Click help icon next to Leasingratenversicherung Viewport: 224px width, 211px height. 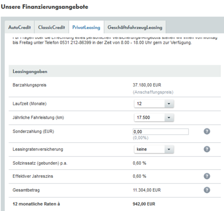pyautogui.click(x=207, y=149)
